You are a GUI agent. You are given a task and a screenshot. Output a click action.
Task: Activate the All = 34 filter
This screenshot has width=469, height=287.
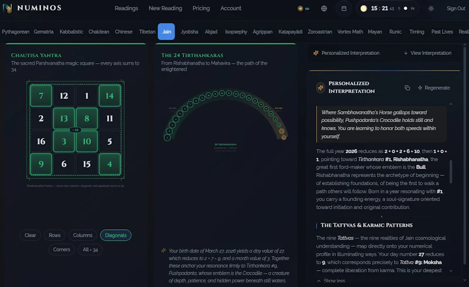pyautogui.click(x=90, y=250)
